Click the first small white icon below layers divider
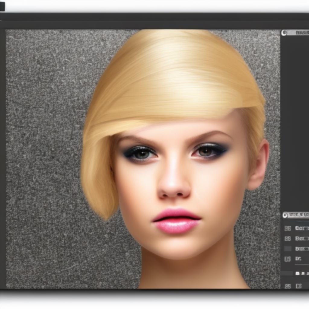This screenshot has height=309, width=309. [x=298, y=273]
